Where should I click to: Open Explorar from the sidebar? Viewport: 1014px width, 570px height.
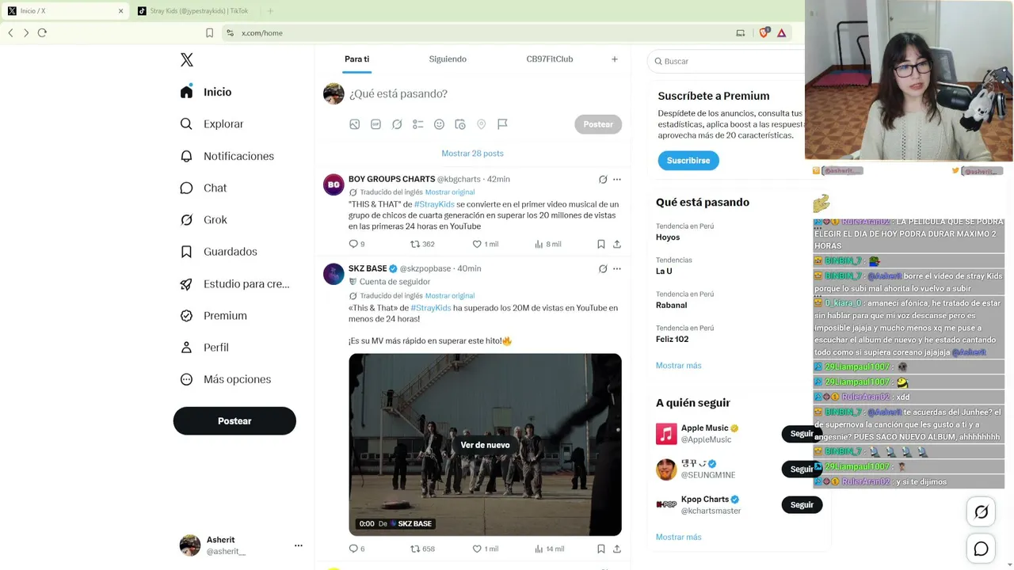[x=212, y=124]
